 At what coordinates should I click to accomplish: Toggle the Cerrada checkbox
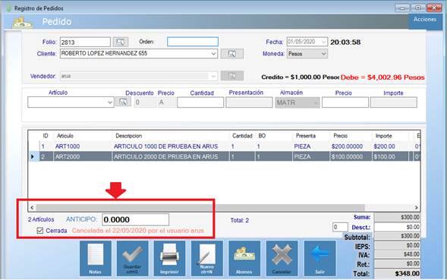40,231
